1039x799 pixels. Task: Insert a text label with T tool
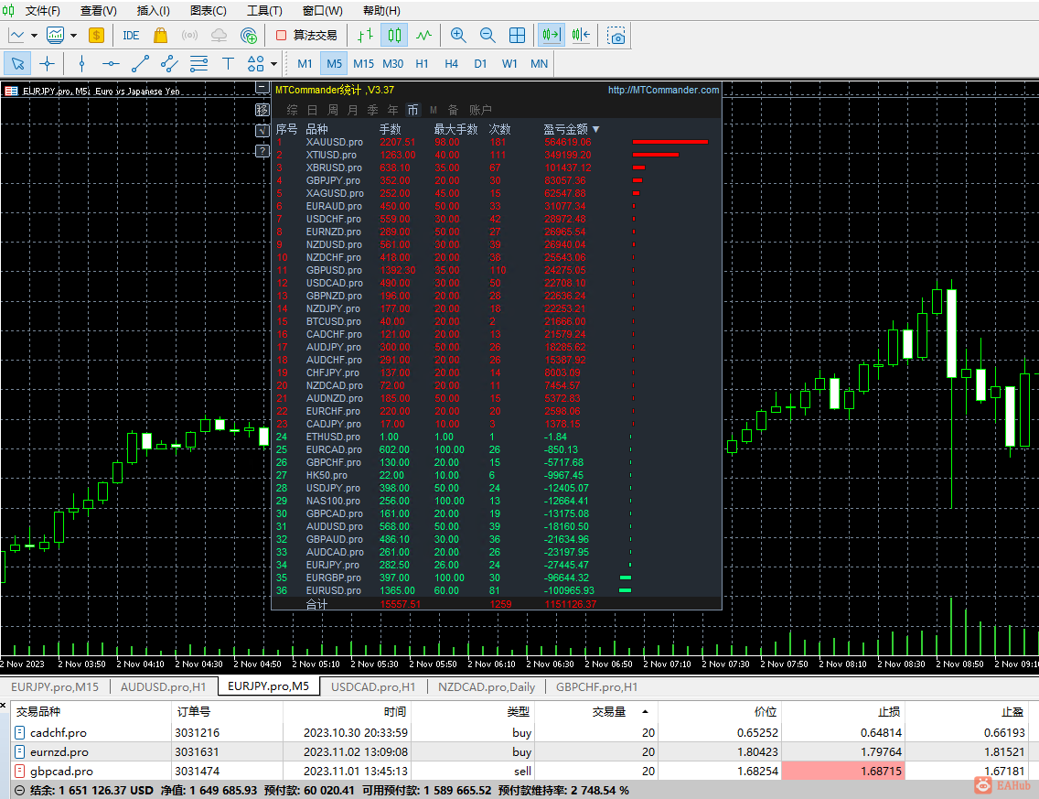click(228, 64)
